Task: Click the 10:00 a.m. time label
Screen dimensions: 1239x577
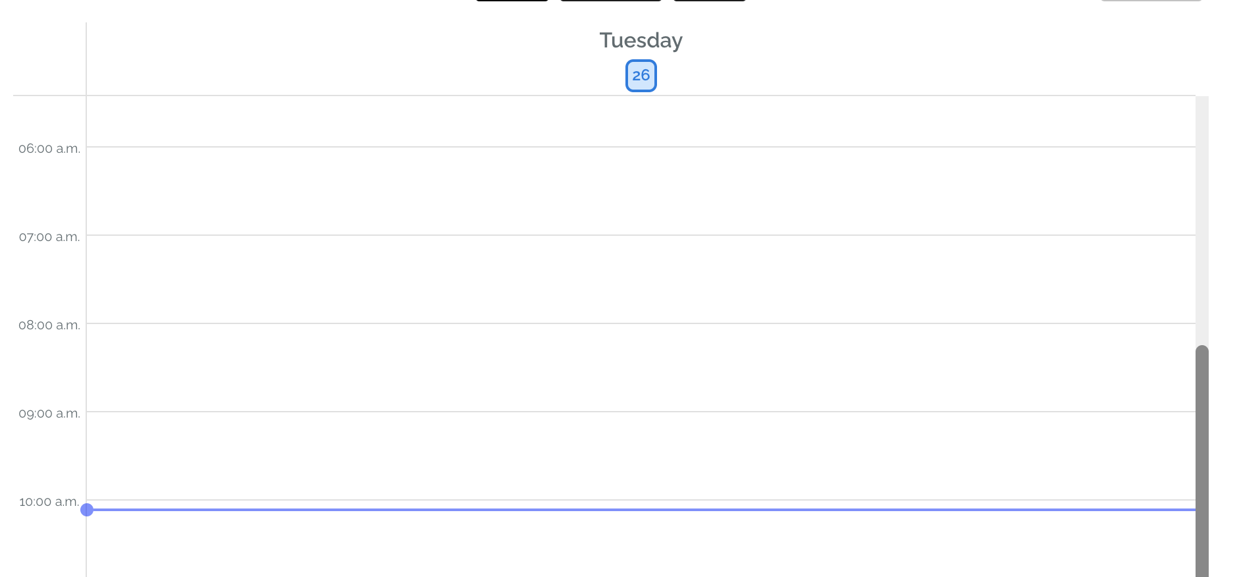Action: (49, 502)
